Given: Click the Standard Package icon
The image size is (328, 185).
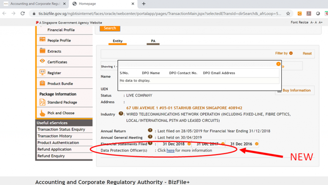Looking at the screenshot, I should click(x=43, y=102).
